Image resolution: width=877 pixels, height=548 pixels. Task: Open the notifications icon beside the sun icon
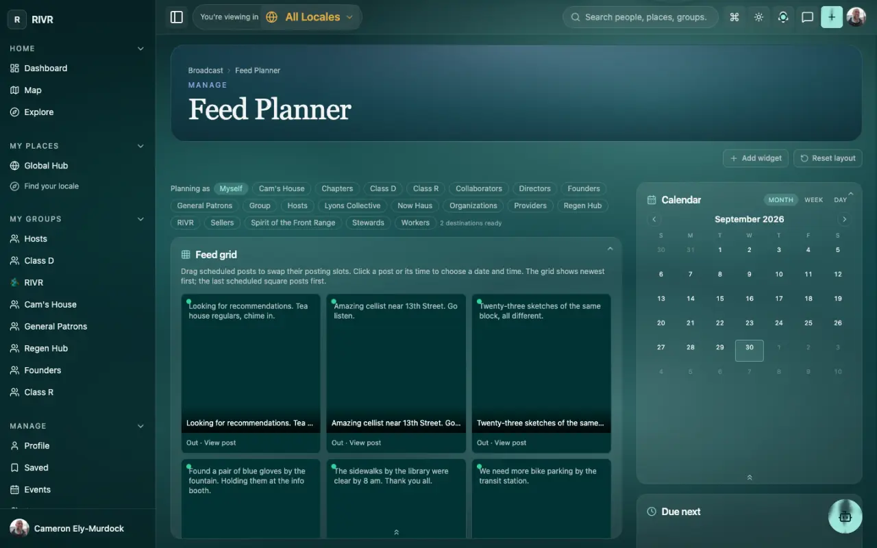pyautogui.click(x=783, y=17)
